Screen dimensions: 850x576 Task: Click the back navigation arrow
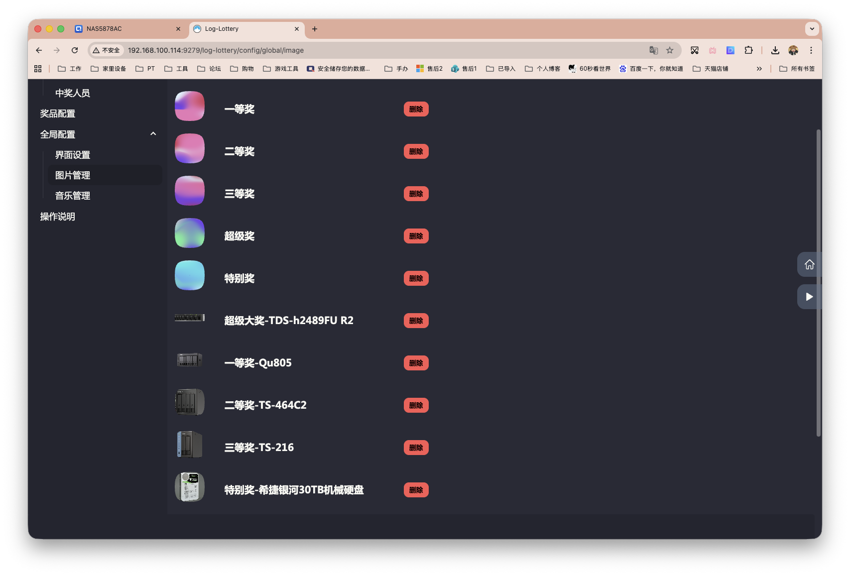[x=38, y=50]
